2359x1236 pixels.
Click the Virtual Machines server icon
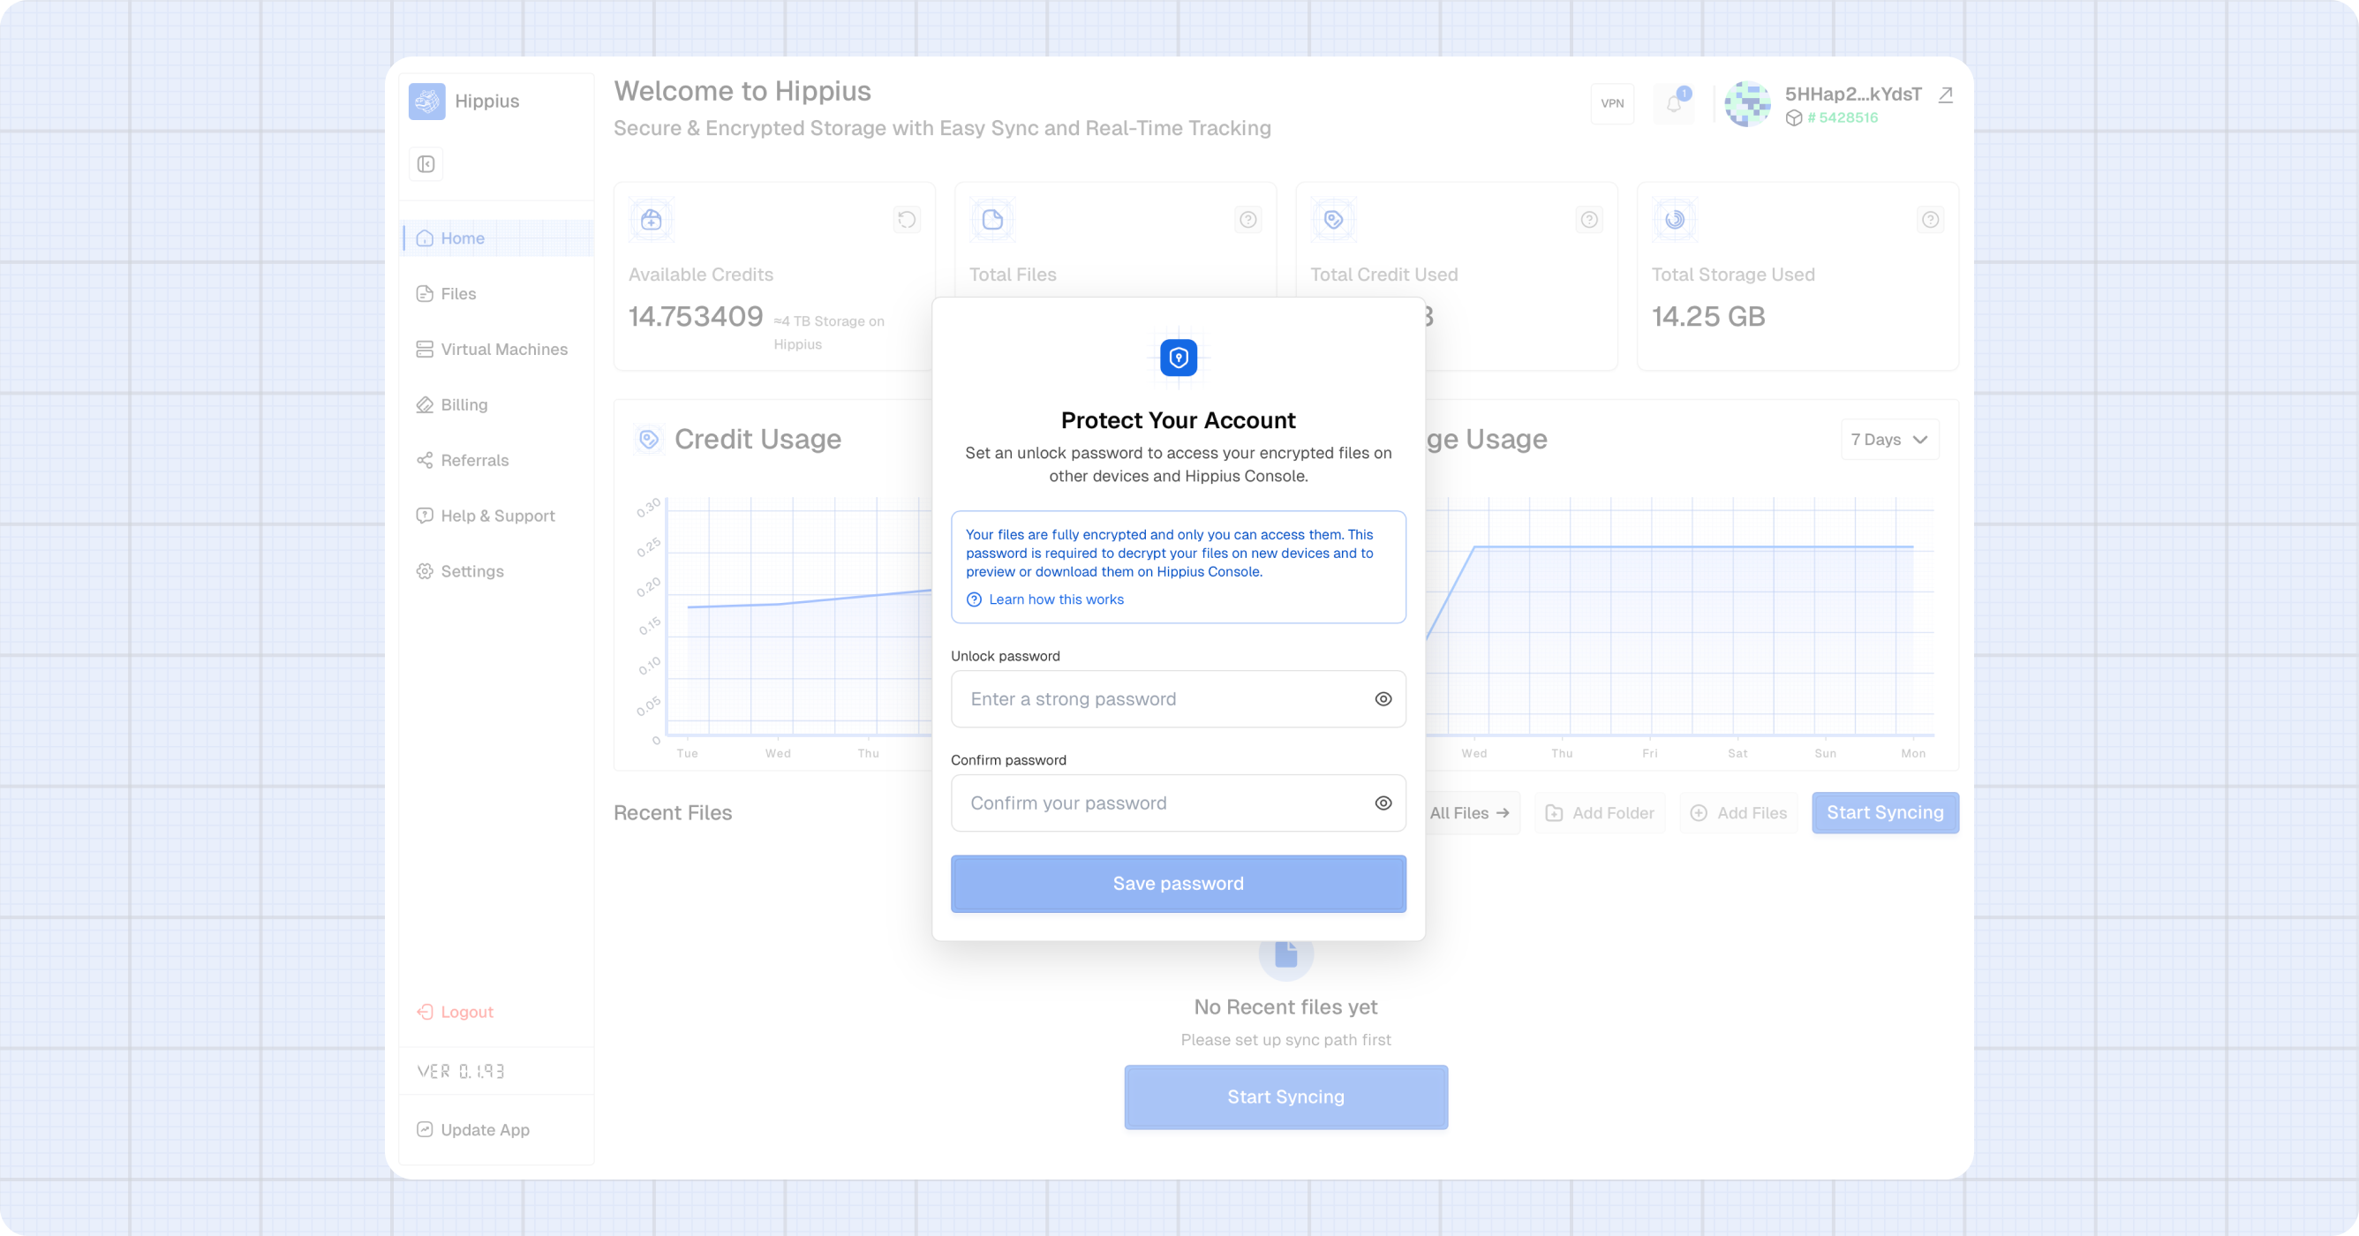(x=424, y=349)
